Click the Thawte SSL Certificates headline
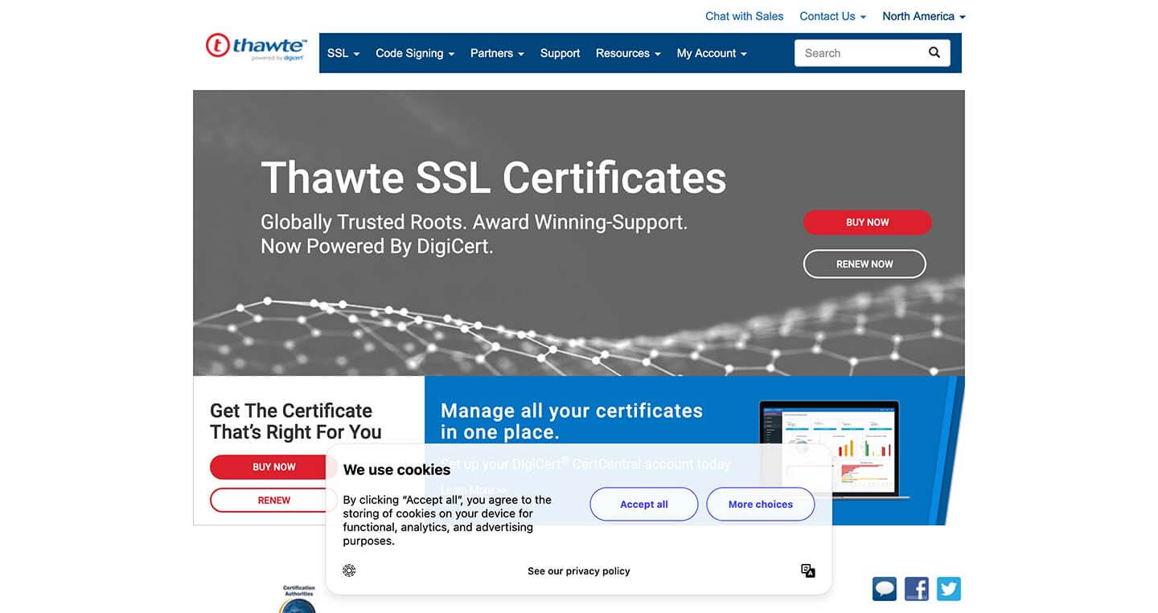Viewport: 1158px width, 613px height. pos(494,178)
